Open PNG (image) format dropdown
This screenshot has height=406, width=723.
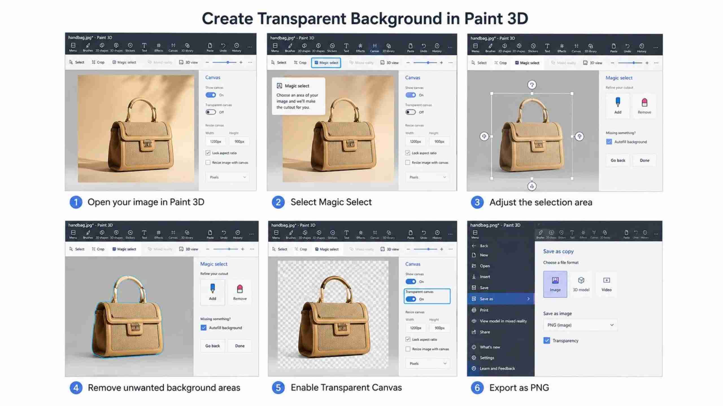(x=580, y=325)
